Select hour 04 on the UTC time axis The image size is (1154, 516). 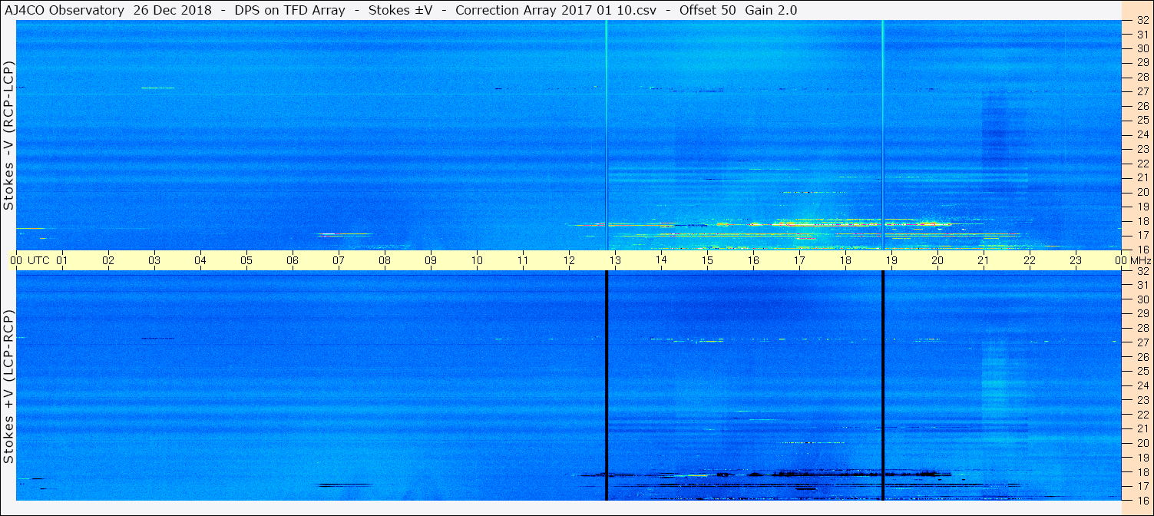point(200,260)
